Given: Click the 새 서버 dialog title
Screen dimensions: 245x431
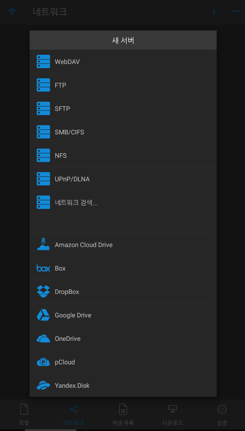Looking at the screenshot, I should [123, 40].
